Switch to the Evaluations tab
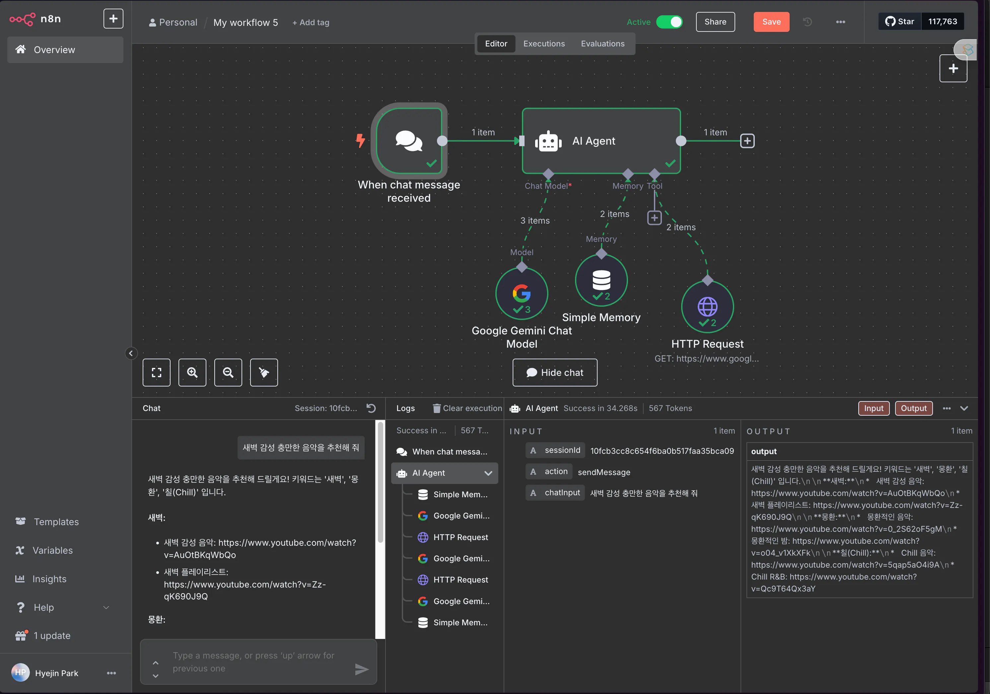Screen dimensions: 990x694 (602, 43)
